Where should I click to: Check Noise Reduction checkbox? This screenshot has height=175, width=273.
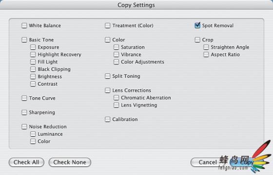point(24,126)
